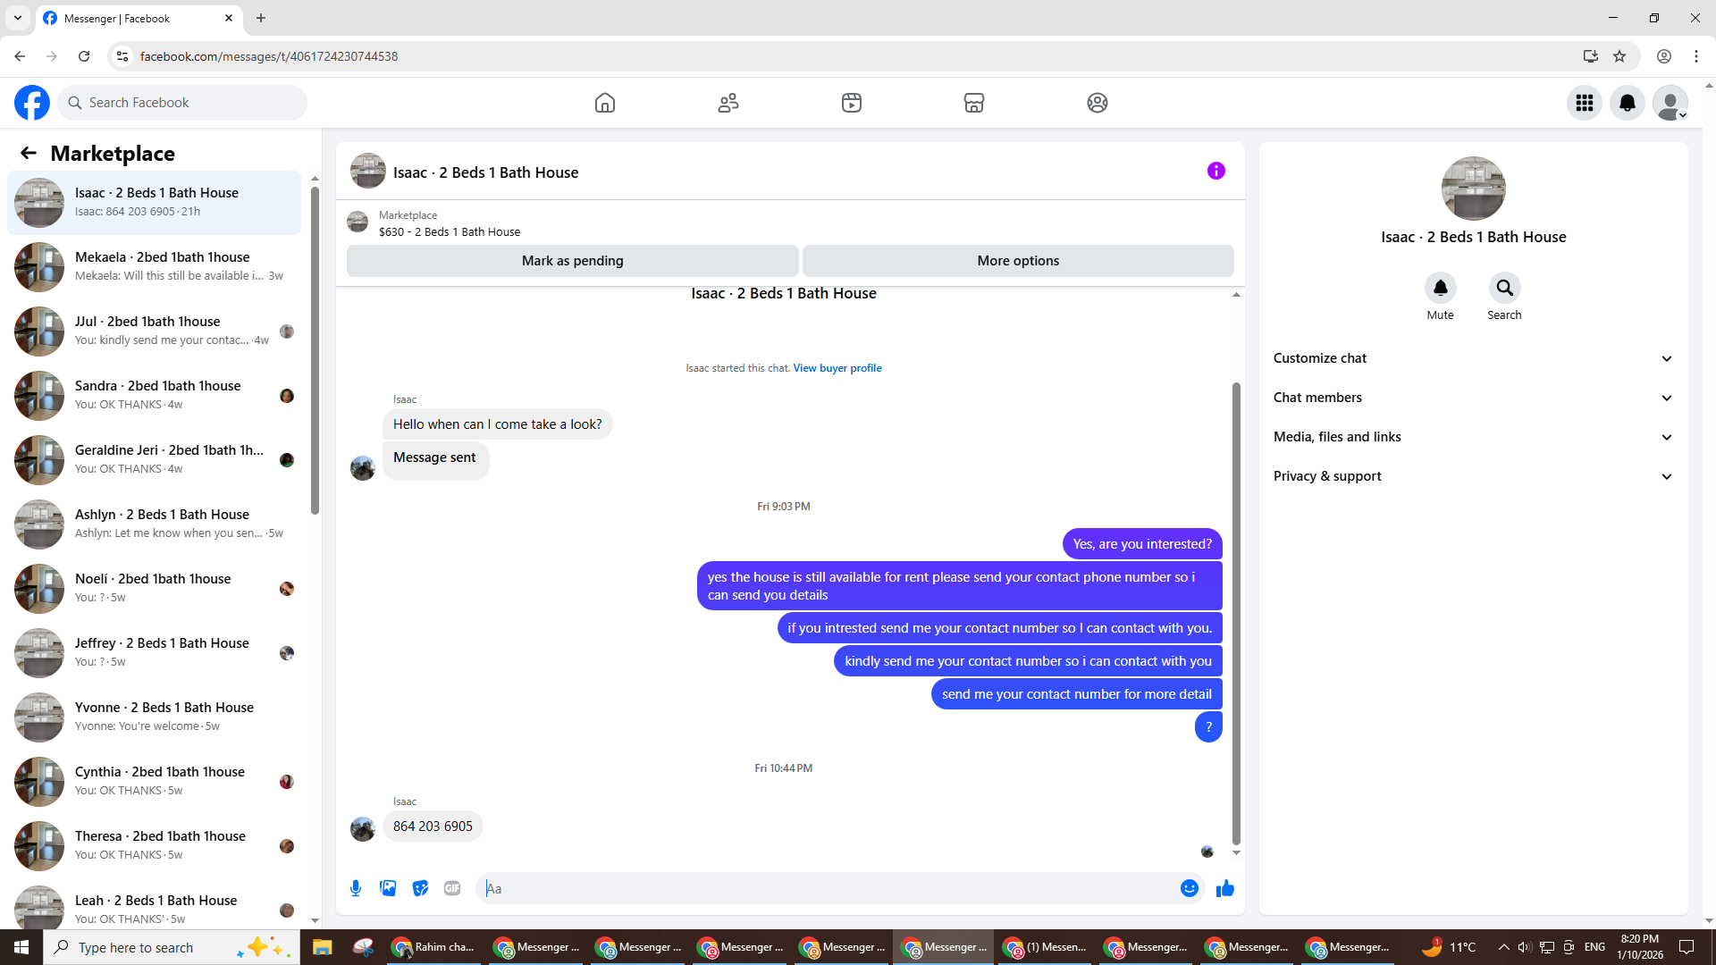Open the notifications bell
This screenshot has width=1716, height=965.
click(x=1628, y=103)
